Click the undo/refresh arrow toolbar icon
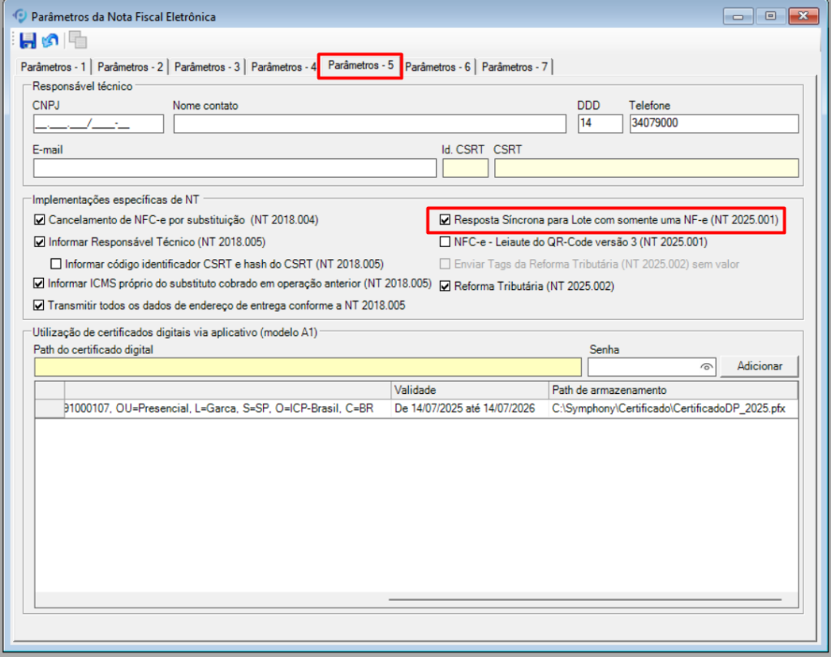Image resolution: width=831 pixels, height=657 pixels. pos(50,40)
